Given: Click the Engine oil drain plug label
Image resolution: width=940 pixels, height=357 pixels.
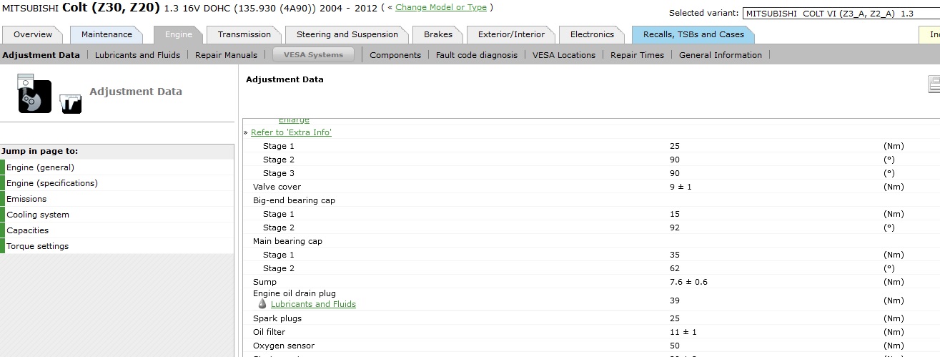Looking at the screenshot, I should pyautogui.click(x=295, y=293).
